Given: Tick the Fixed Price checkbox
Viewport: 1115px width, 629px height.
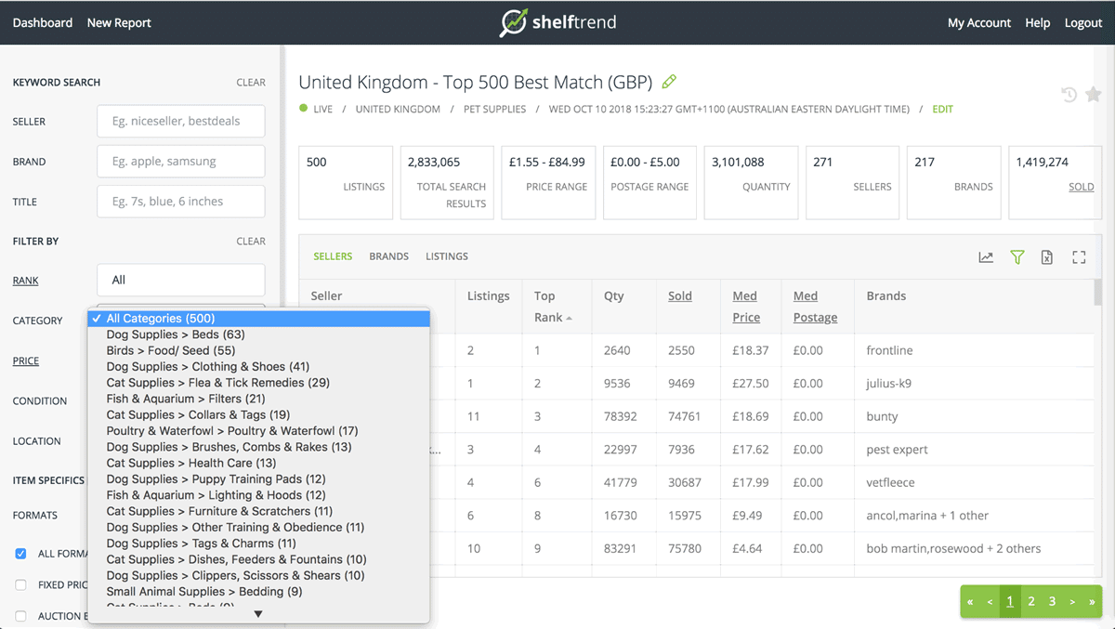Looking at the screenshot, I should (x=20, y=585).
